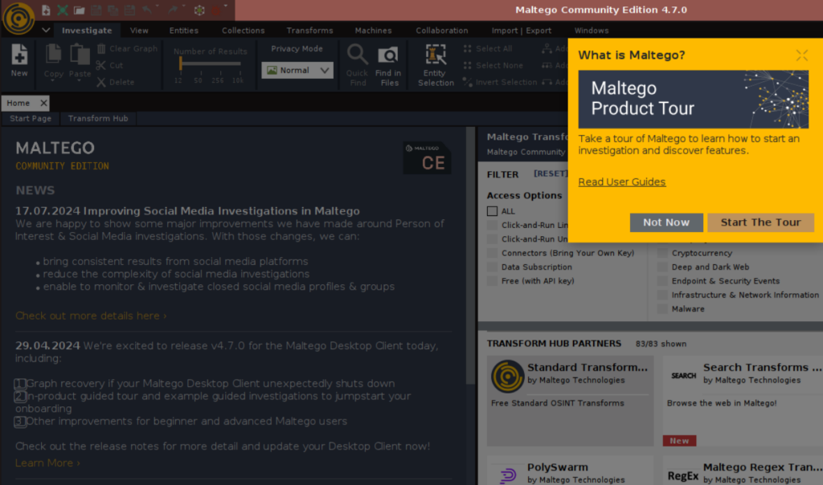Viewport: 823px width, 485px height.
Task: Expand the Paste options arrow
Action: click(x=80, y=81)
